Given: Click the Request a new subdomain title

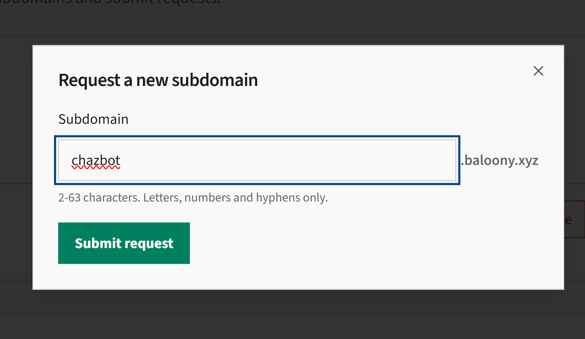Looking at the screenshot, I should [x=158, y=80].
